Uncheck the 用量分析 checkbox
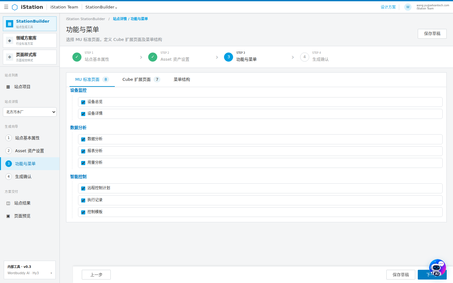This screenshot has height=283, width=453. pos(83,163)
